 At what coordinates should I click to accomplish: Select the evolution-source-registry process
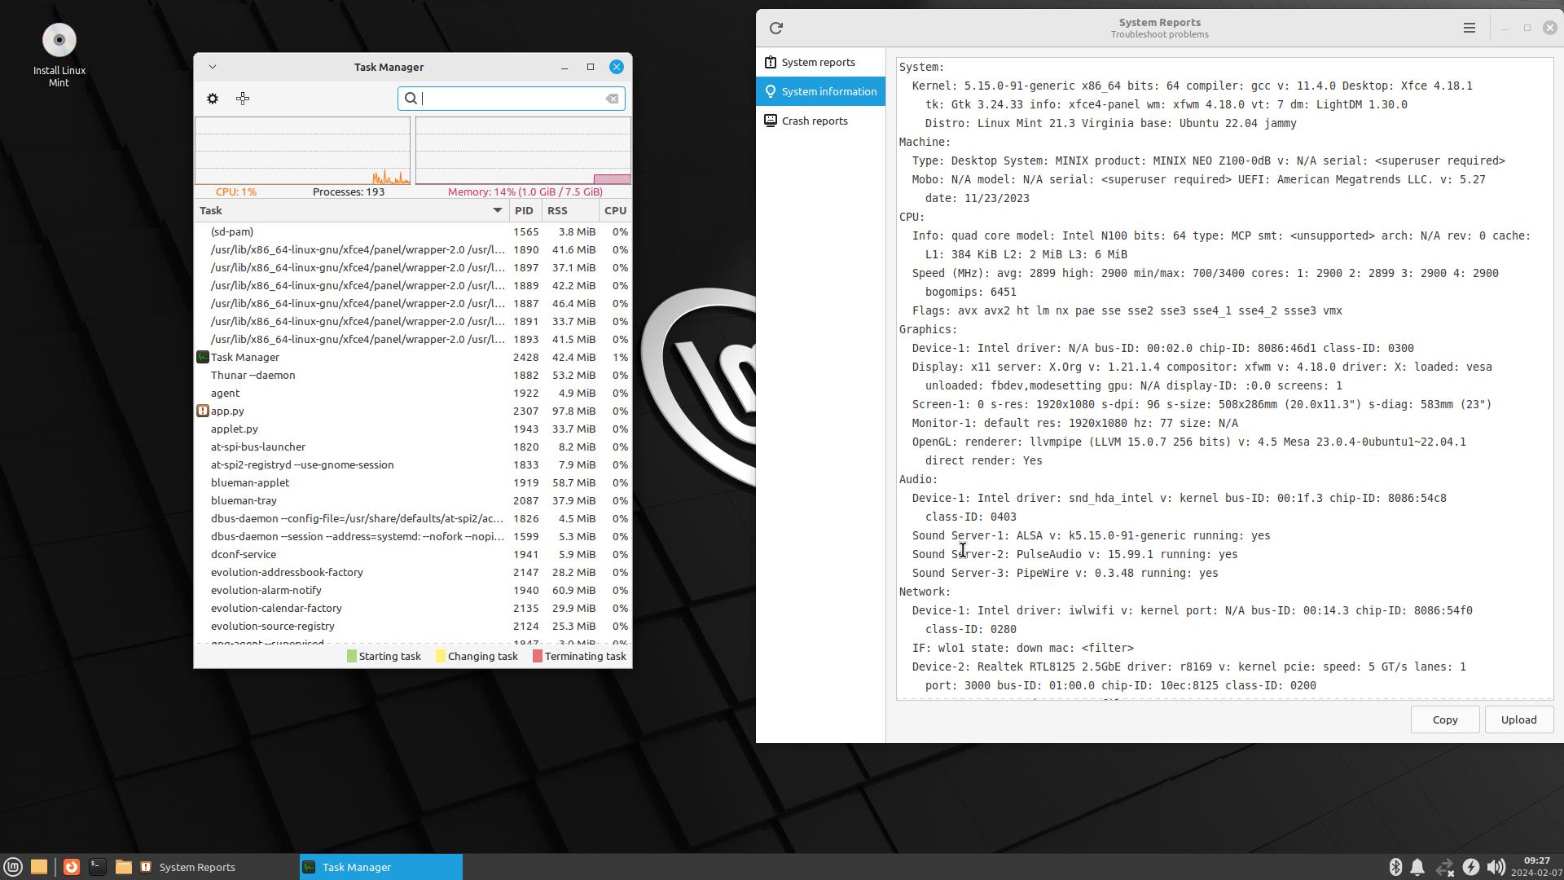tap(413, 626)
